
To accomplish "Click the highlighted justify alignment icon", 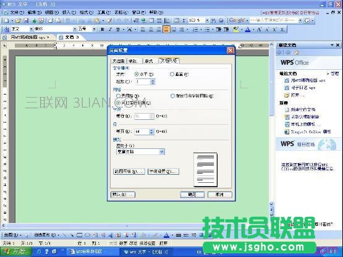I will [166, 29].
